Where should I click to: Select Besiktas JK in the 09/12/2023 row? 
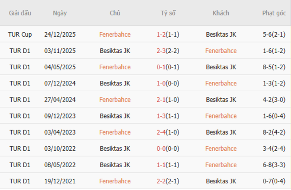[x=115, y=116]
